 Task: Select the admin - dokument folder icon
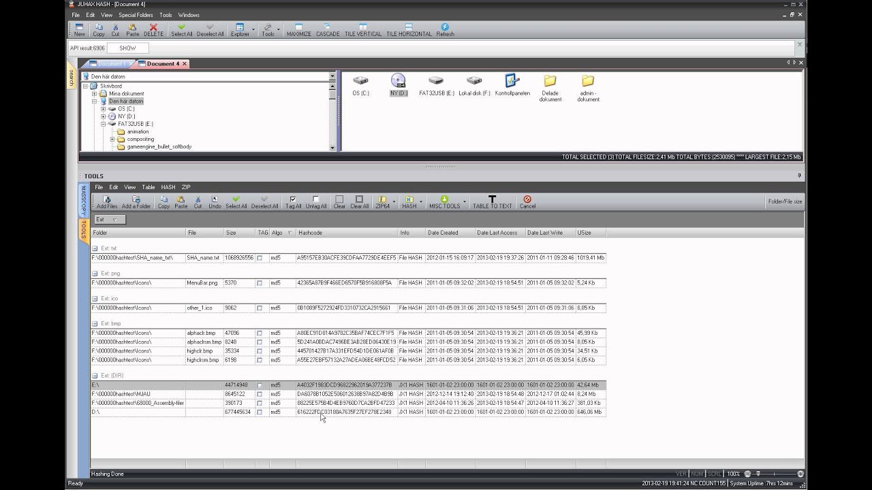tap(588, 88)
